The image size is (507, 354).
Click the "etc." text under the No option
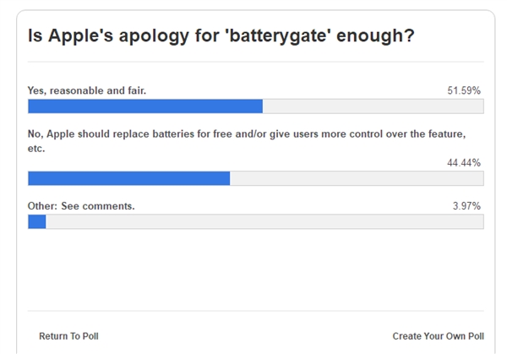click(x=36, y=148)
